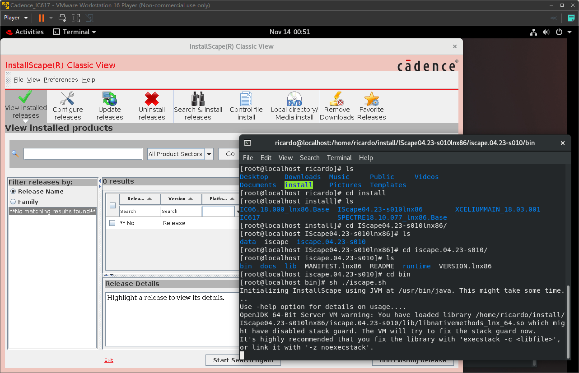579x373 pixels.
Task: Click the magnifier icon beside search field
Action: (15, 154)
